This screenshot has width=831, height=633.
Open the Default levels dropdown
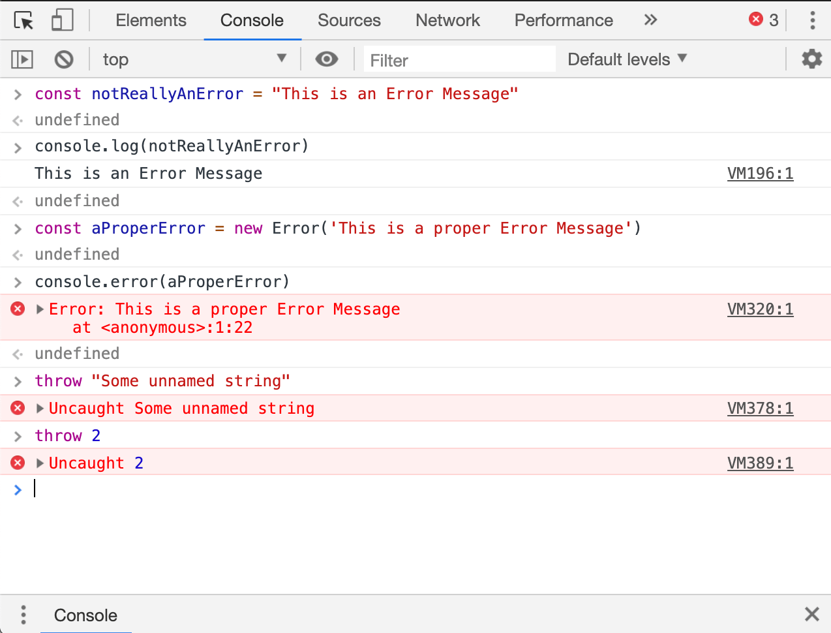pyautogui.click(x=625, y=59)
